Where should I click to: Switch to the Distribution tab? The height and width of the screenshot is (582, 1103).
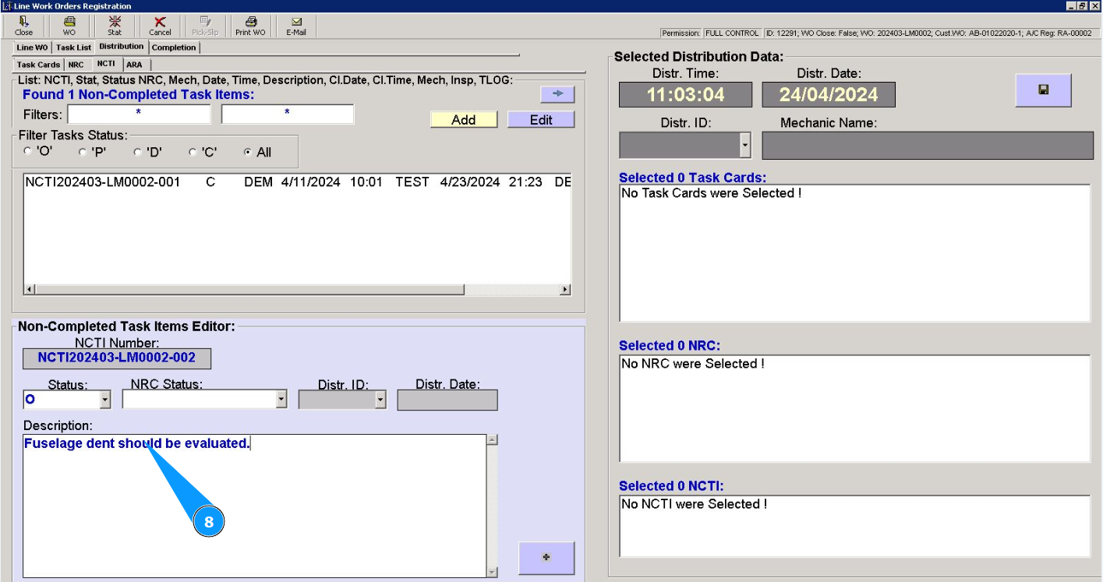pyautogui.click(x=122, y=47)
